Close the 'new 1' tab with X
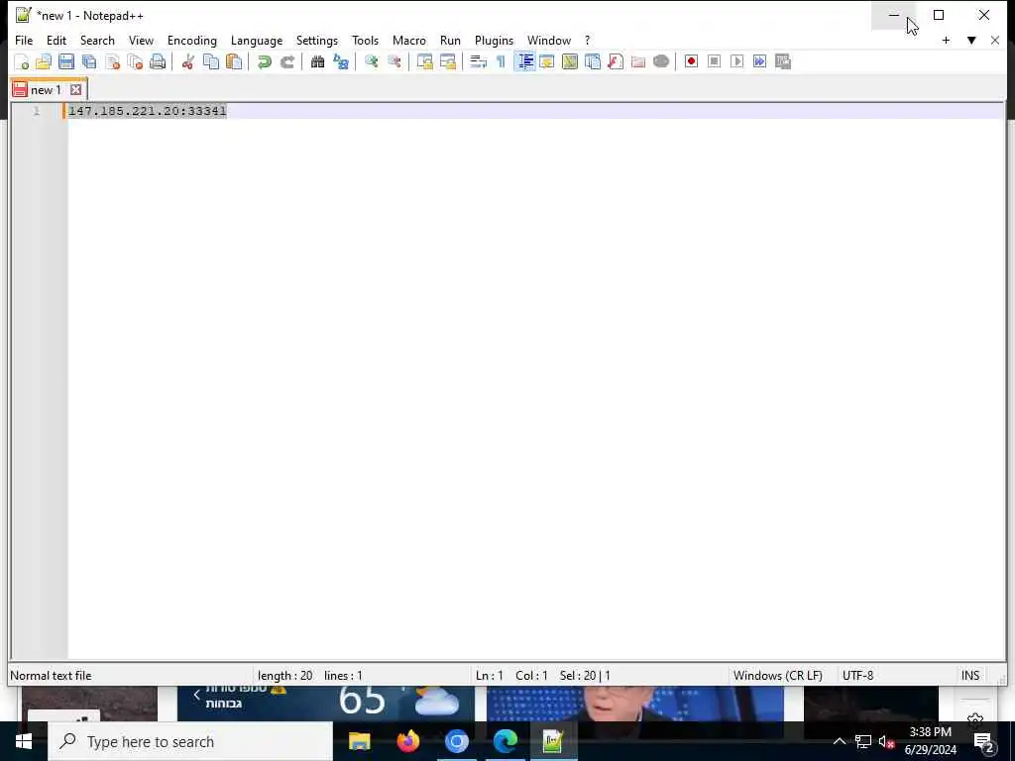1015x761 pixels. tap(75, 90)
